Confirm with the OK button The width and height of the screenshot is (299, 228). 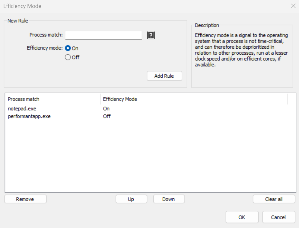(242, 217)
